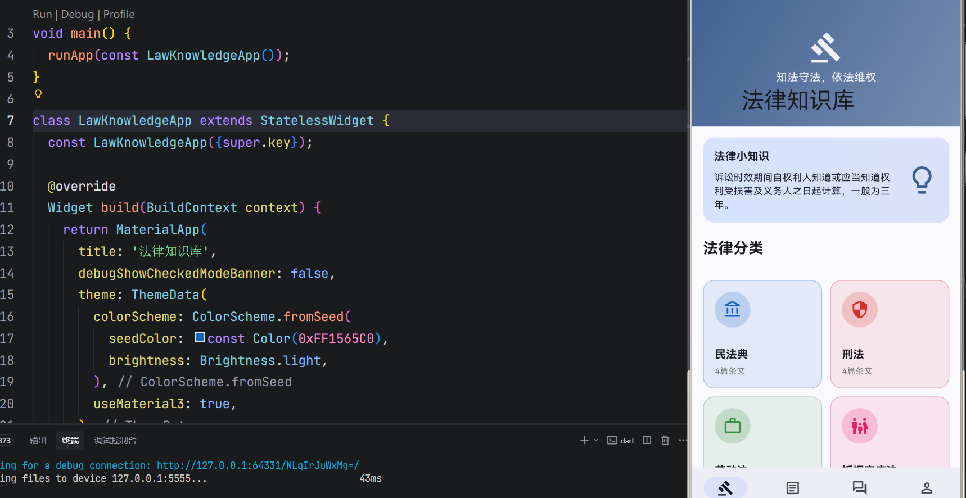Click the Brightness.light value in code
Viewport: 966px width, 498px height.
pos(260,360)
